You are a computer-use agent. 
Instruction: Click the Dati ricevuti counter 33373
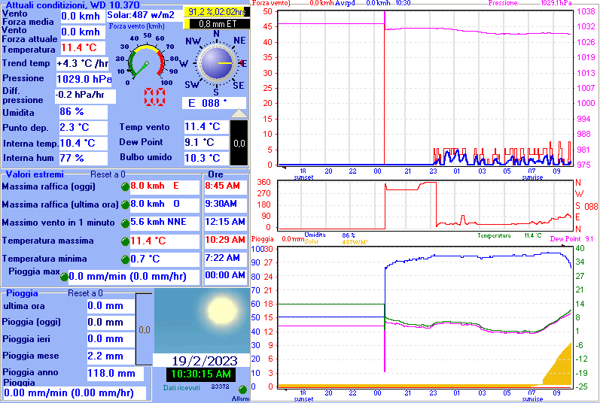(x=220, y=387)
